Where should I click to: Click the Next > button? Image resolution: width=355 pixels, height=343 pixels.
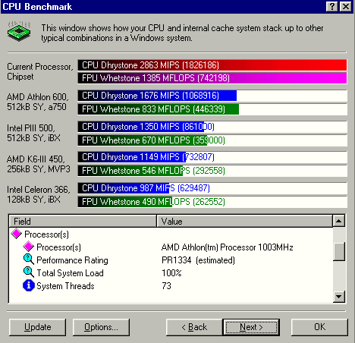[251, 327]
